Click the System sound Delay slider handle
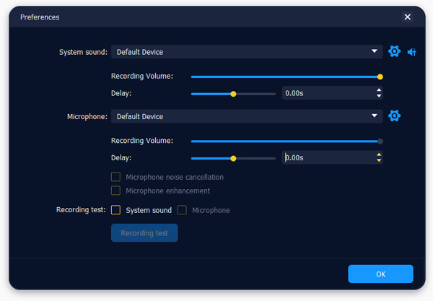The width and height of the screenshot is (433, 301). tap(233, 93)
